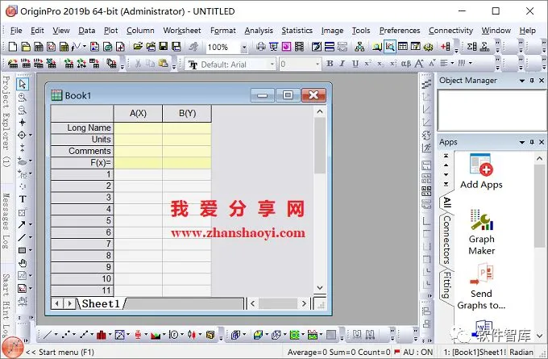548x359 pixels.
Task: Pin the Object Manager panel
Action: 532,81
